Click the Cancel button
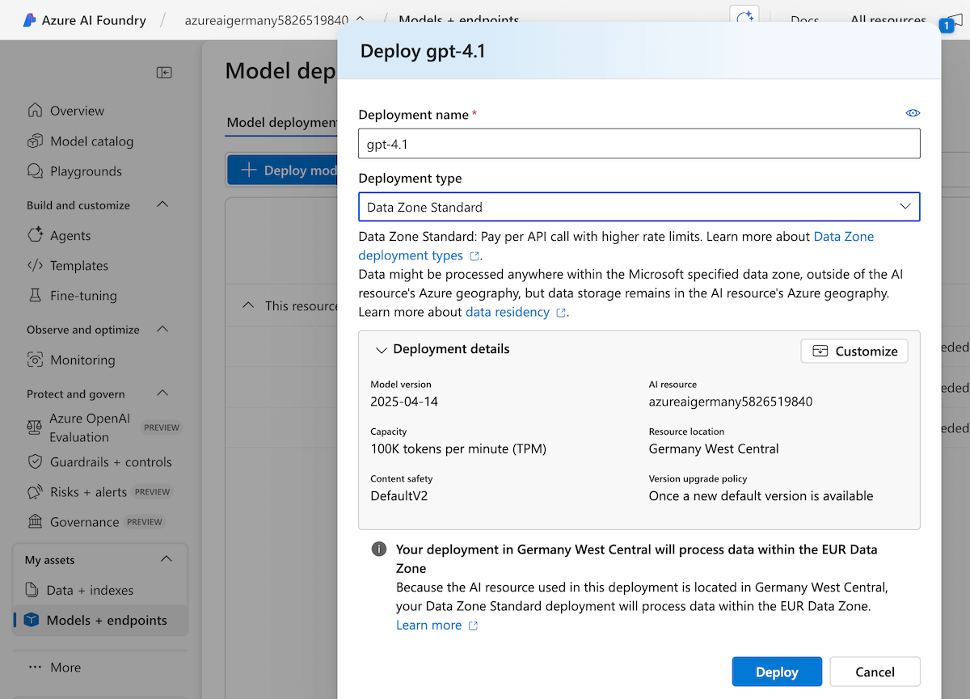 [875, 672]
